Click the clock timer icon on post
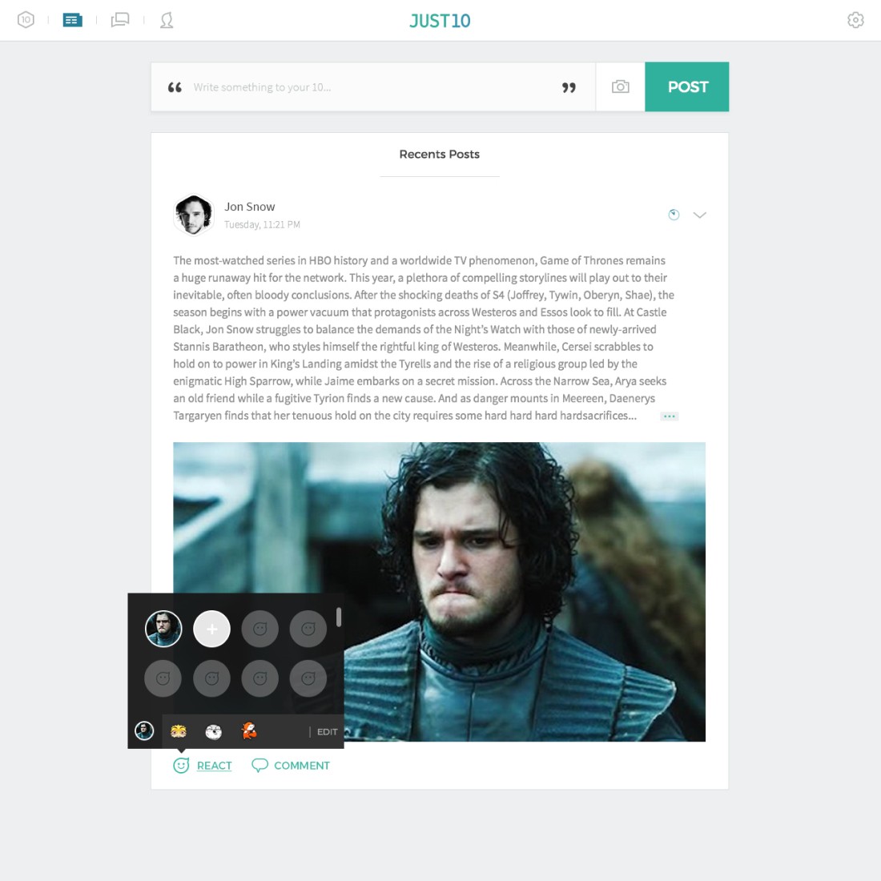 [674, 215]
